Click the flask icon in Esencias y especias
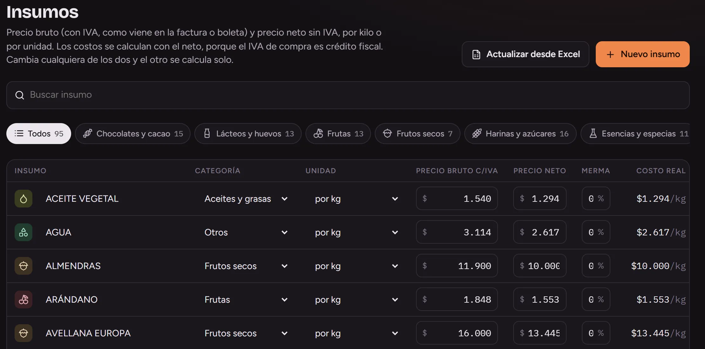Screen dimensions: 705x349 [593, 133]
